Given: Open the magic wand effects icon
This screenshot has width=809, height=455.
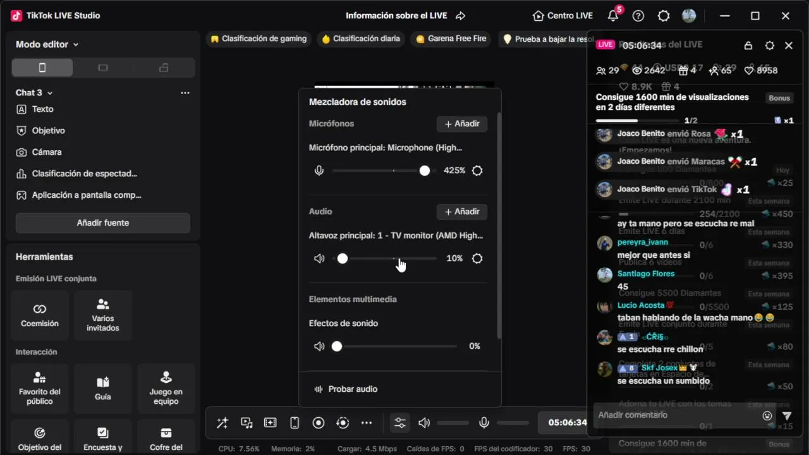Looking at the screenshot, I should pos(222,423).
